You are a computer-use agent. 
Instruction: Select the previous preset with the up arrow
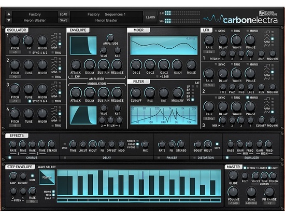point(9,14)
